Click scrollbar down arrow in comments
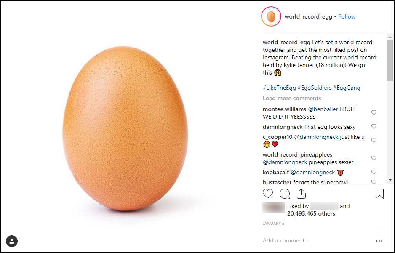 pyautogui.click(x=390, y=180)
